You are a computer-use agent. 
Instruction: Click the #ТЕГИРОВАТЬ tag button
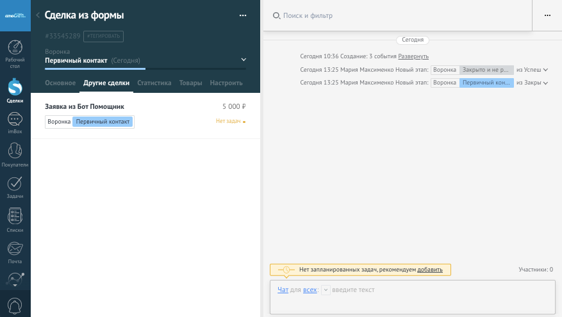[104, 37]
